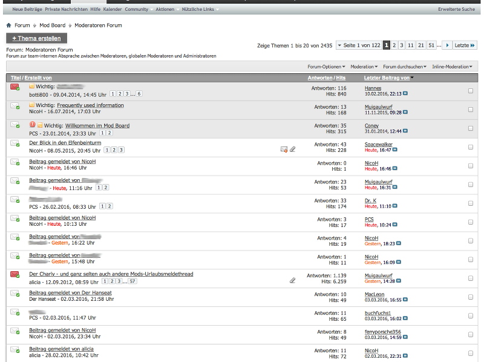Image resolution: width=484 pixels, height=362 pixels.
Task: Expand the Inline-Moderation menu
Action: [x=454, y=67]
